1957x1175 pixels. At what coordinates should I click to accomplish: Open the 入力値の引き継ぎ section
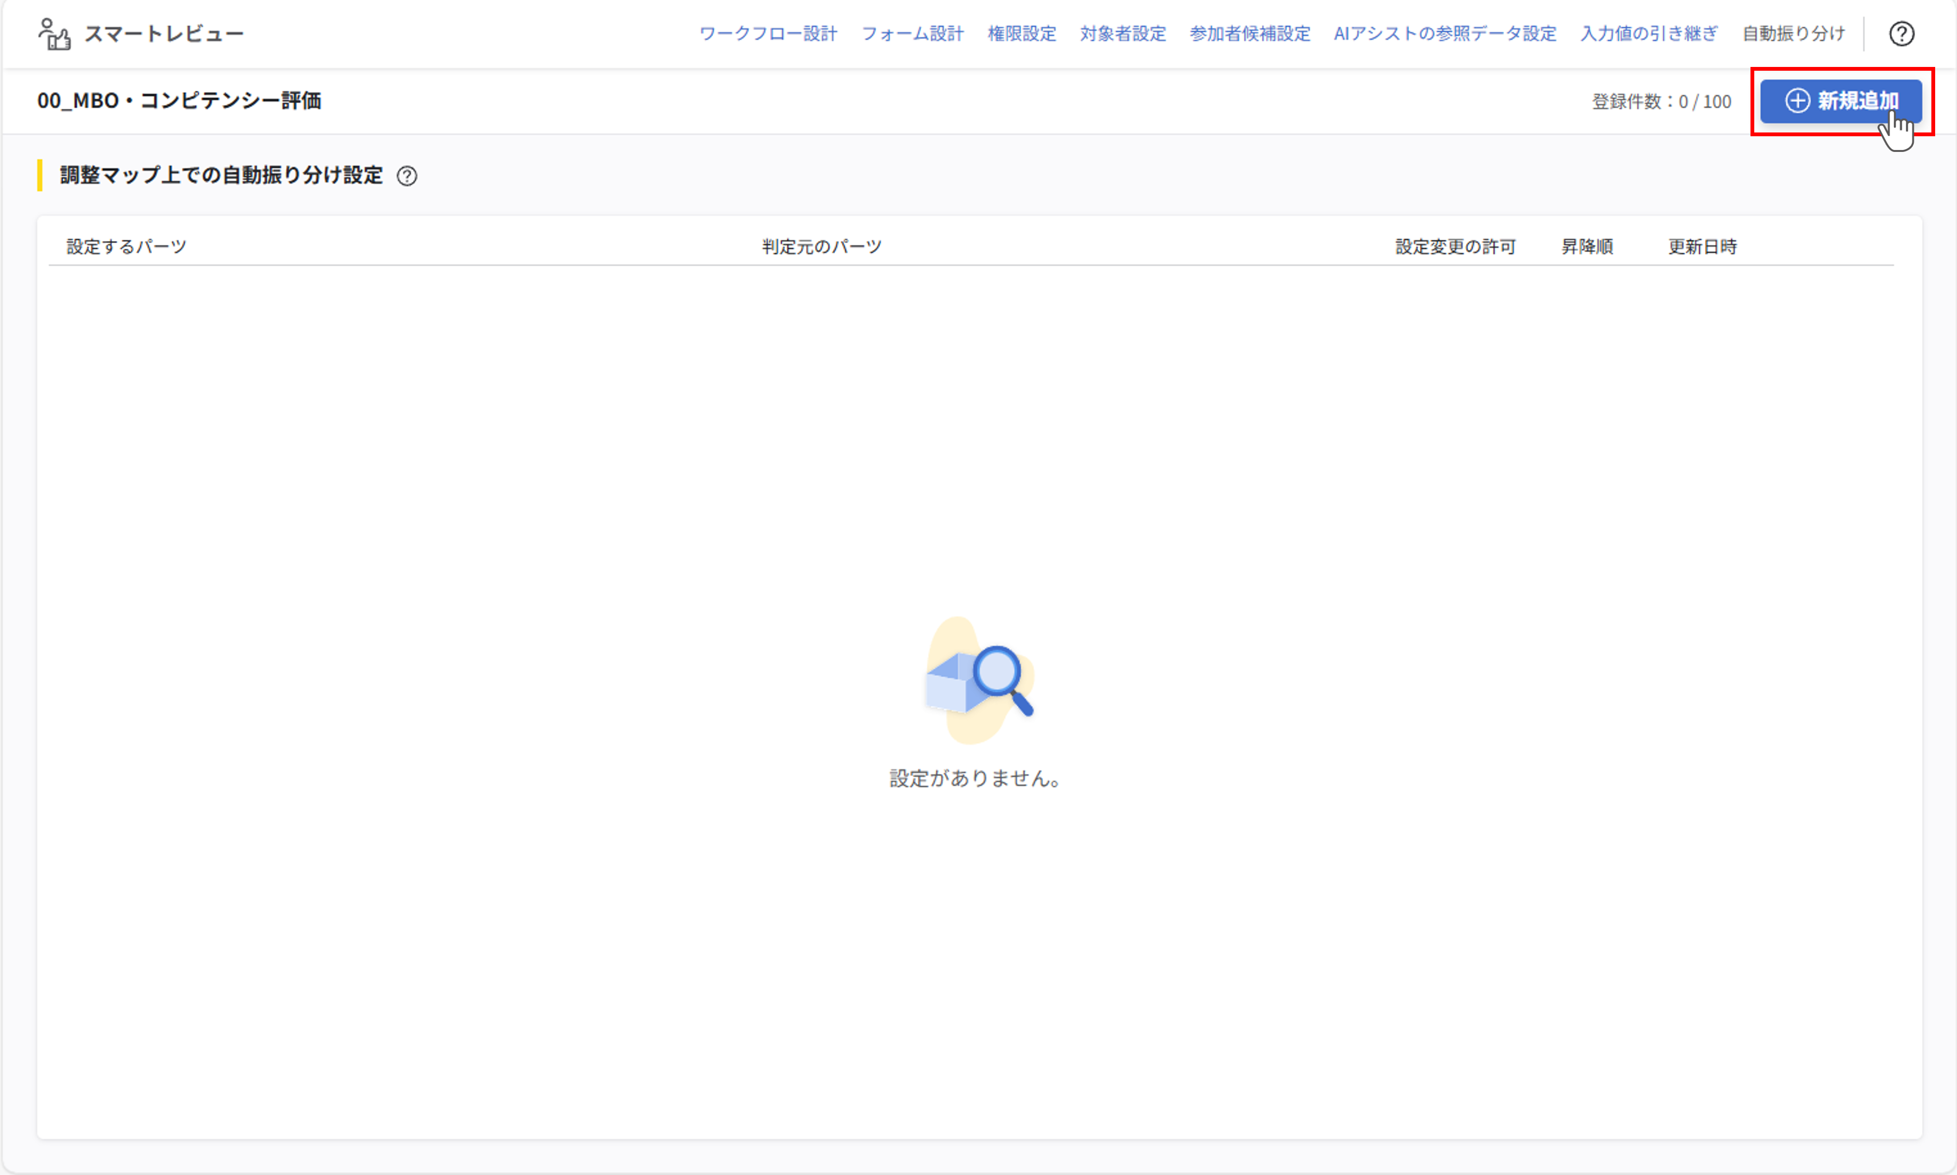click(x=1649, y=33)
